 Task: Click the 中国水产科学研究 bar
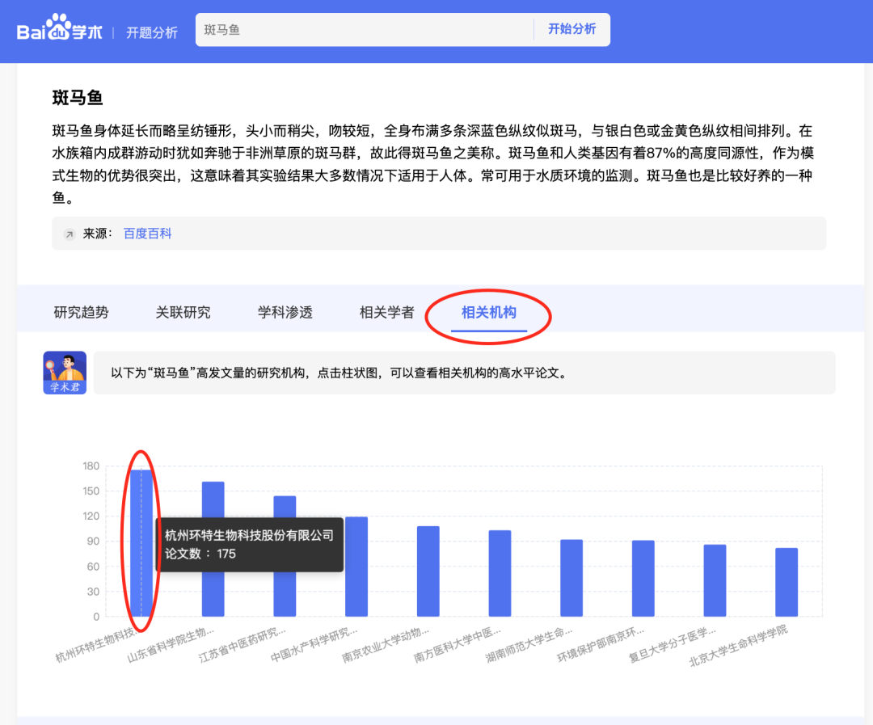(356, 567)
